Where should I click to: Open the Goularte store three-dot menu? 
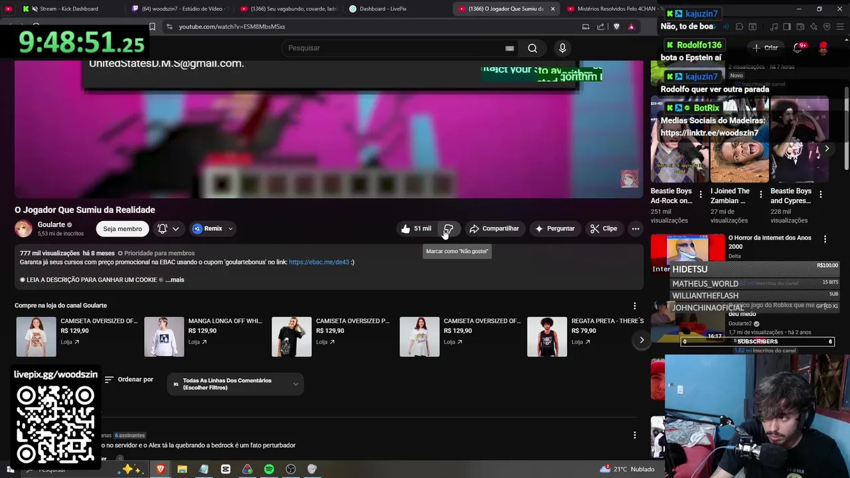634,306
